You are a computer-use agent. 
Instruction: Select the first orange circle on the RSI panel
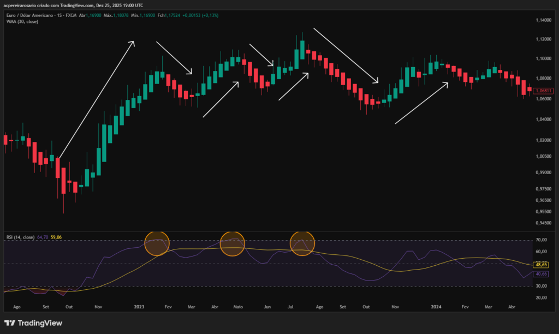pyautogui.click(x=157, y=243)
